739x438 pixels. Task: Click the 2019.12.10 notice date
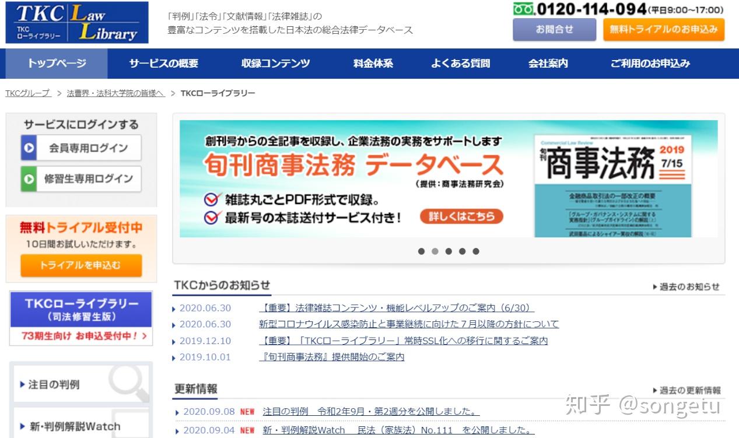click(x=205, y=341)
